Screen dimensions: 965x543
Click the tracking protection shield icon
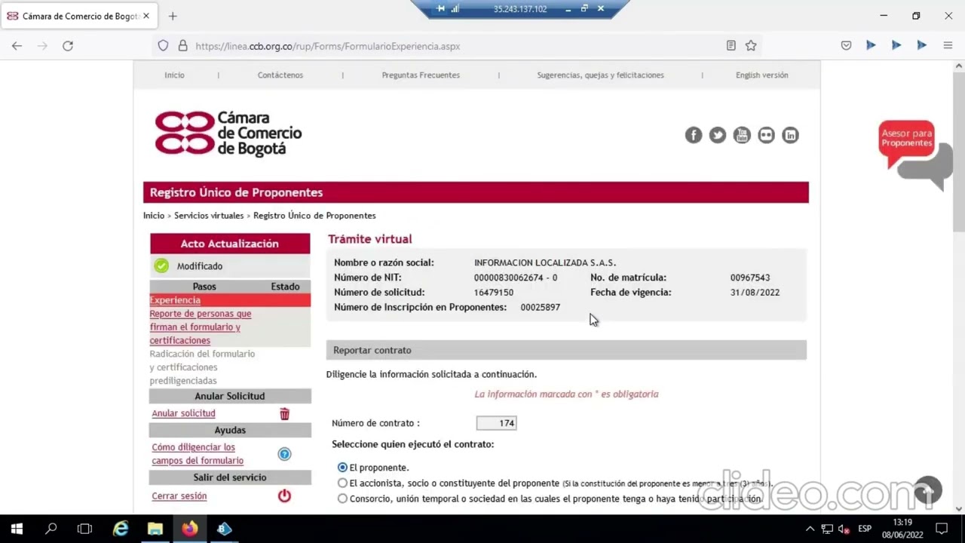tap(163, 46)
